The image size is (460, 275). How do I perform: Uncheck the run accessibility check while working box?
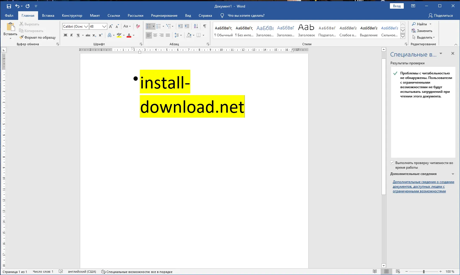click(x=392, y=163)
